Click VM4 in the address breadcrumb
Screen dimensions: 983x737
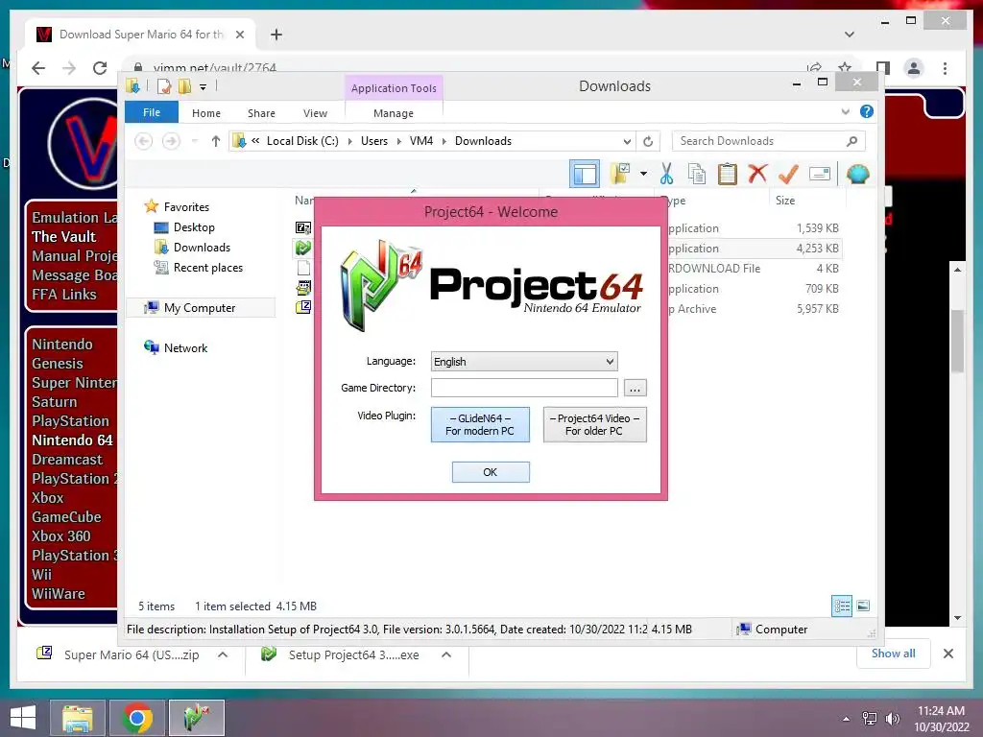(421, 141)
